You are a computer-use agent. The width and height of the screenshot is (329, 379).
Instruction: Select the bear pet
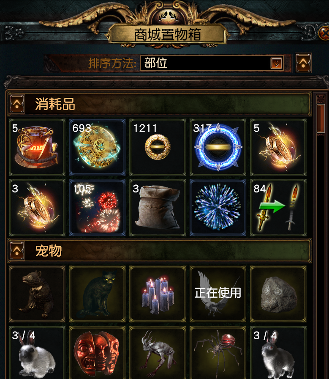click(37, 294)
